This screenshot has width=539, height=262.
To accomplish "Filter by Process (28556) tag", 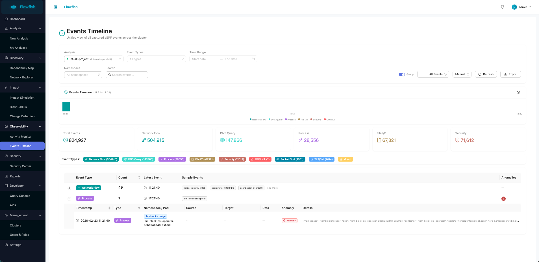I will coord(172,159).
